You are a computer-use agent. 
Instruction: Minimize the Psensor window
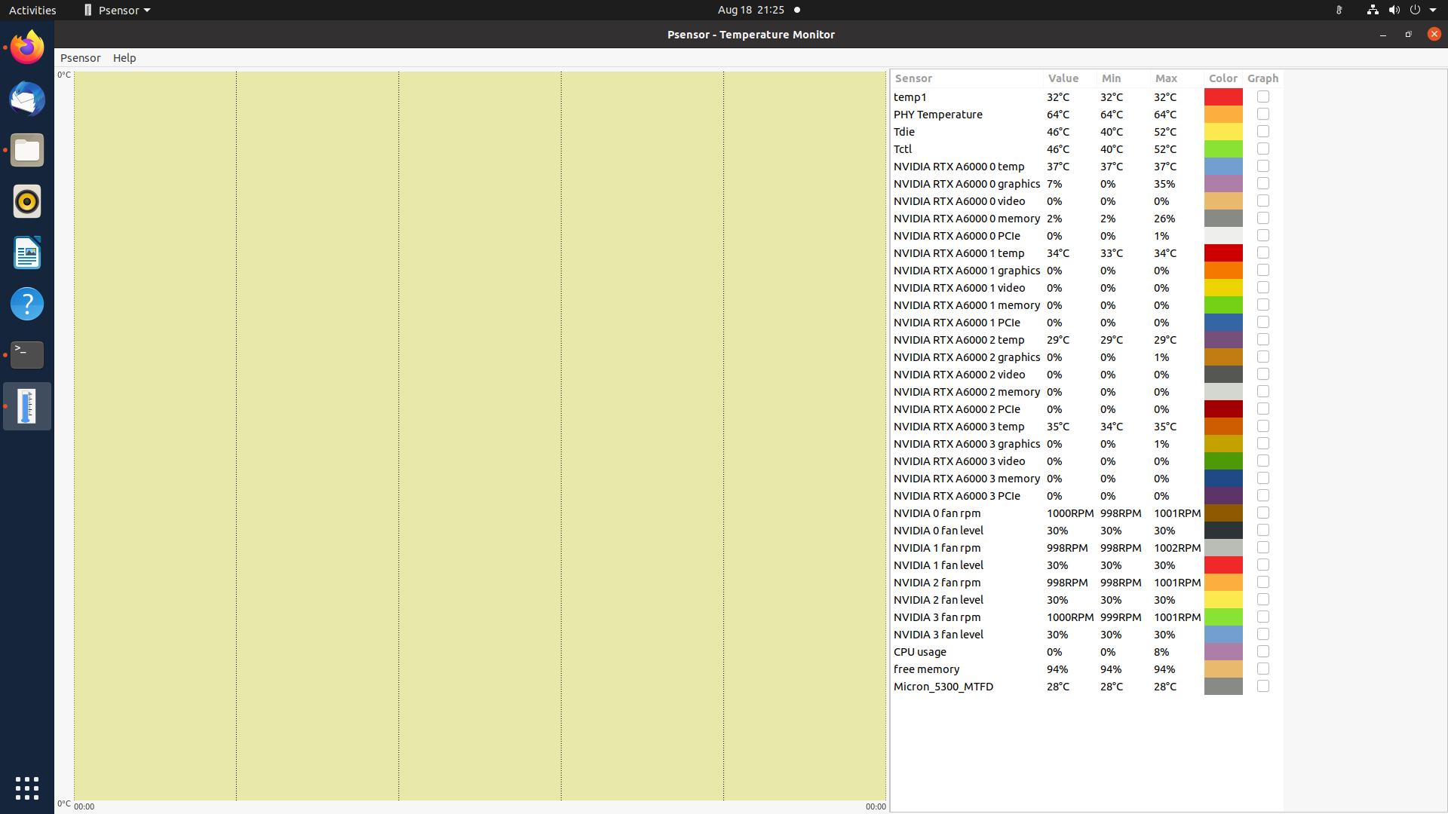pos(1382,34)
